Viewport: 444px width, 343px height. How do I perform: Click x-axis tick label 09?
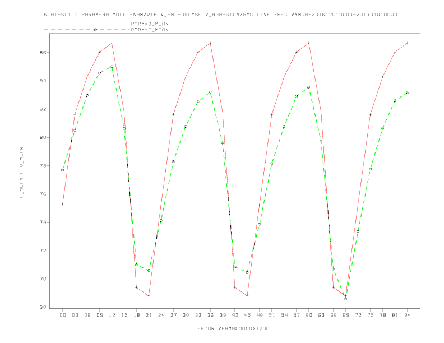click(x=100, y=315)
